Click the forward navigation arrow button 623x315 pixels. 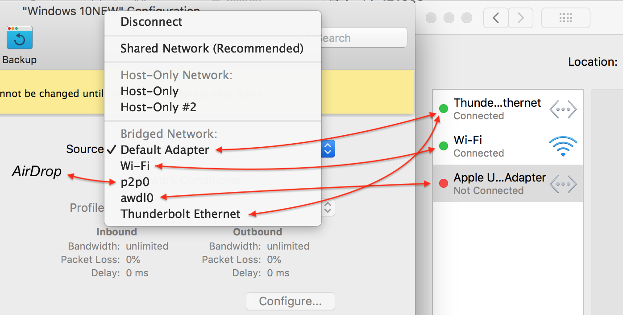(x=520, y=18)
